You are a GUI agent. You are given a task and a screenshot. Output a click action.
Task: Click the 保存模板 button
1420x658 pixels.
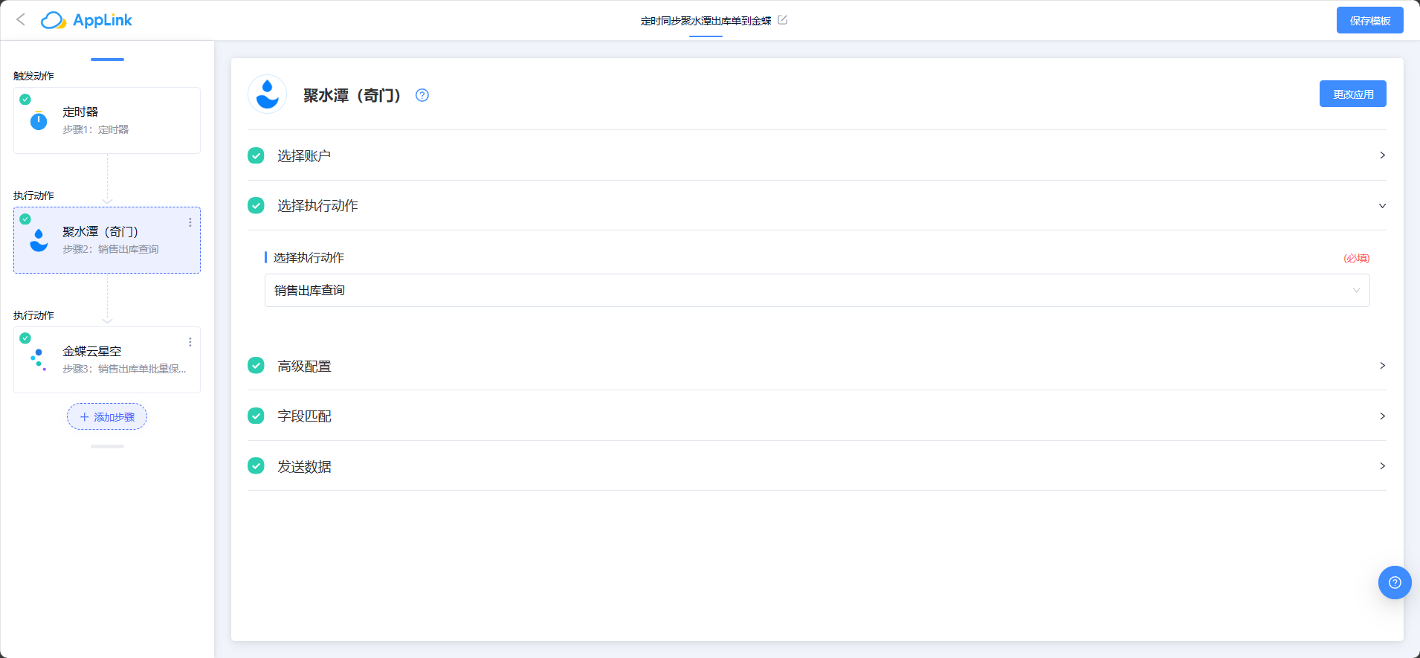point(1369,20)
